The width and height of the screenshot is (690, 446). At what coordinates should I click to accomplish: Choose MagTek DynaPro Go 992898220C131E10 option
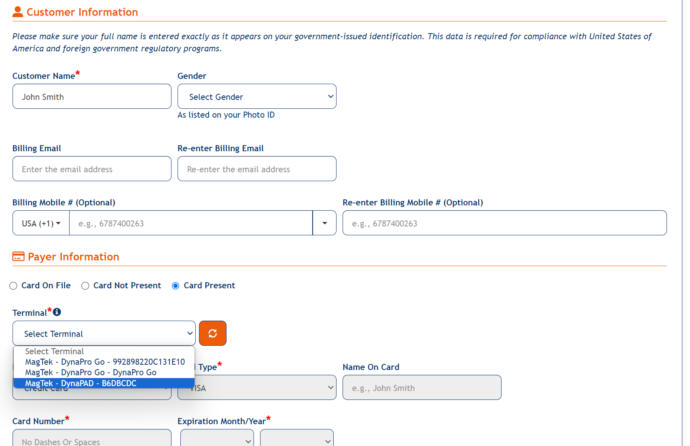coord(105,361)
